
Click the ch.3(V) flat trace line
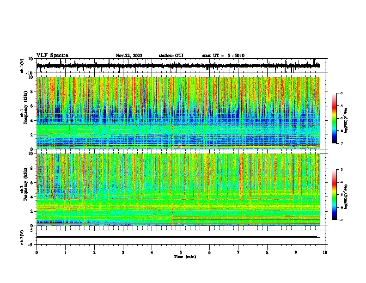click(178, 237)
